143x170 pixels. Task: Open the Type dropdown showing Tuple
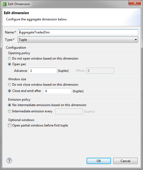coord(78,40)
